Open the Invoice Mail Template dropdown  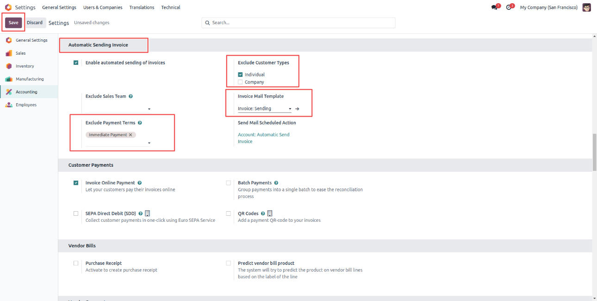[x=290, y=109]
